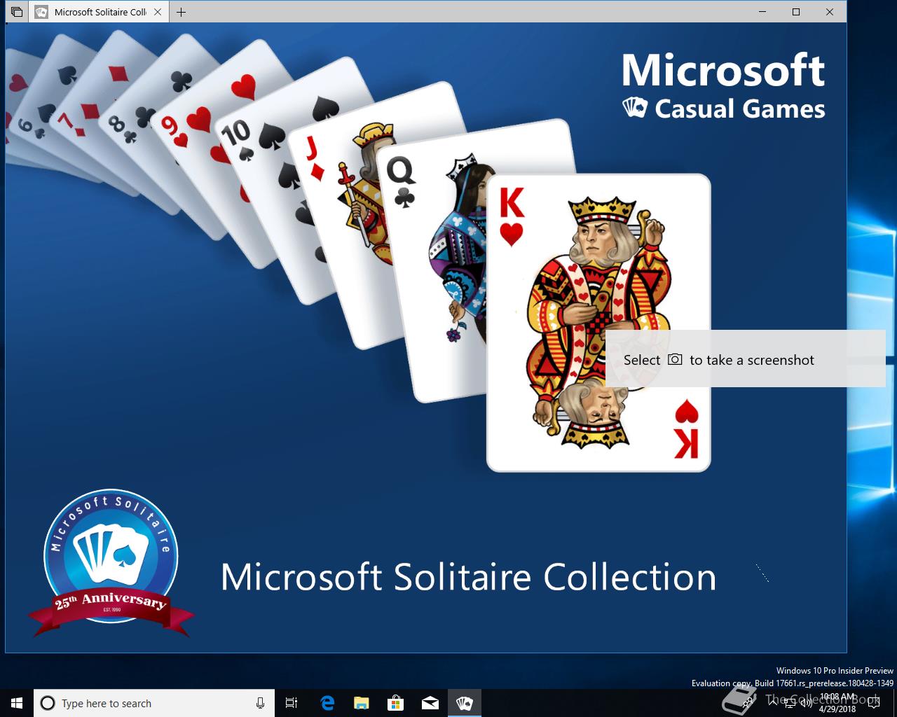The width and height of the screenshot is (897, 717).
Task: Open the clock showing 10:08 AM
Action: (x=837, y=703)
